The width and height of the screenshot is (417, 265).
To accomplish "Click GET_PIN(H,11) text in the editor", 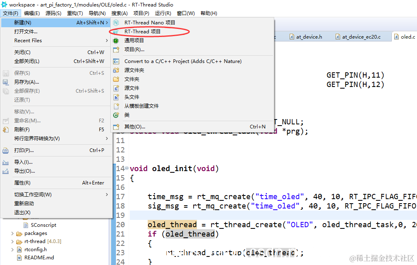I will coord(355,76).
